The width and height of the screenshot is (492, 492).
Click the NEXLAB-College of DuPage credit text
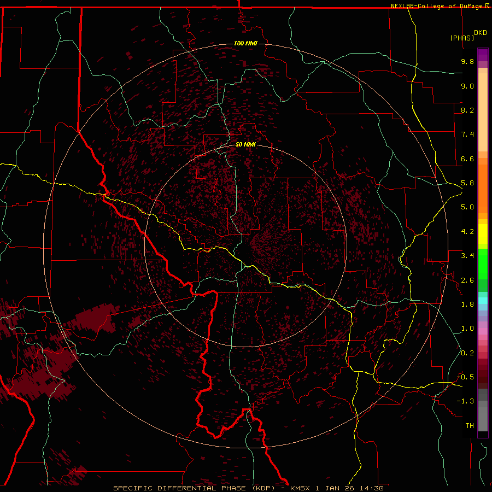click(x=437, y=6)
